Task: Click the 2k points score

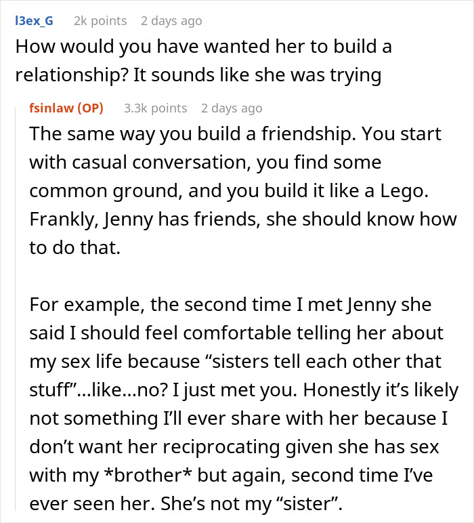Action: coord(100,21)
